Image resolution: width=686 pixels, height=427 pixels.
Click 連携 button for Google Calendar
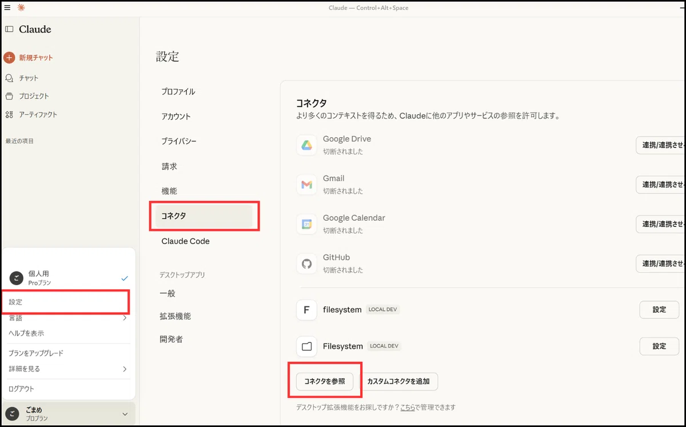click(x=661, y=224)
